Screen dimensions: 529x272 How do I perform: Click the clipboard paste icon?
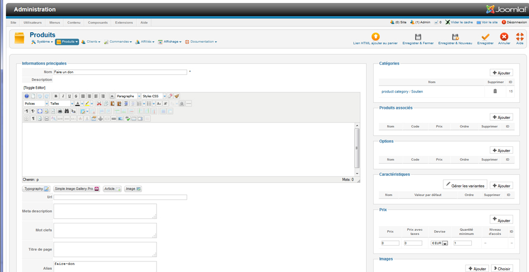coord(113,104)
